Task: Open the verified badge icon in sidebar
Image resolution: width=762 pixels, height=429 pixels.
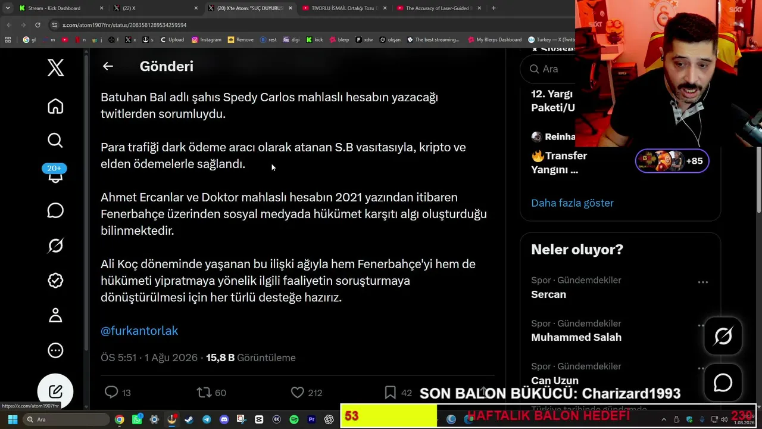Action: pyautogui.click(x=55, y=281)
